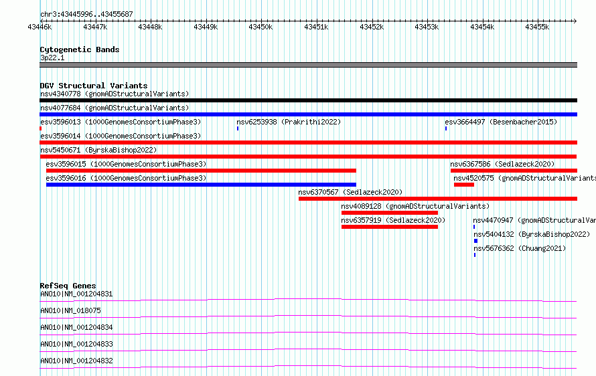Click the DGV Structural Variants track title
Screen dimensions: 596x376
coord(94,86)
